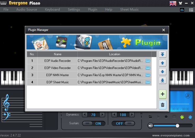Viewport: 195px width, 138px height.
Task: Decrease right Dynamics value 100
Action: point(114,115)
